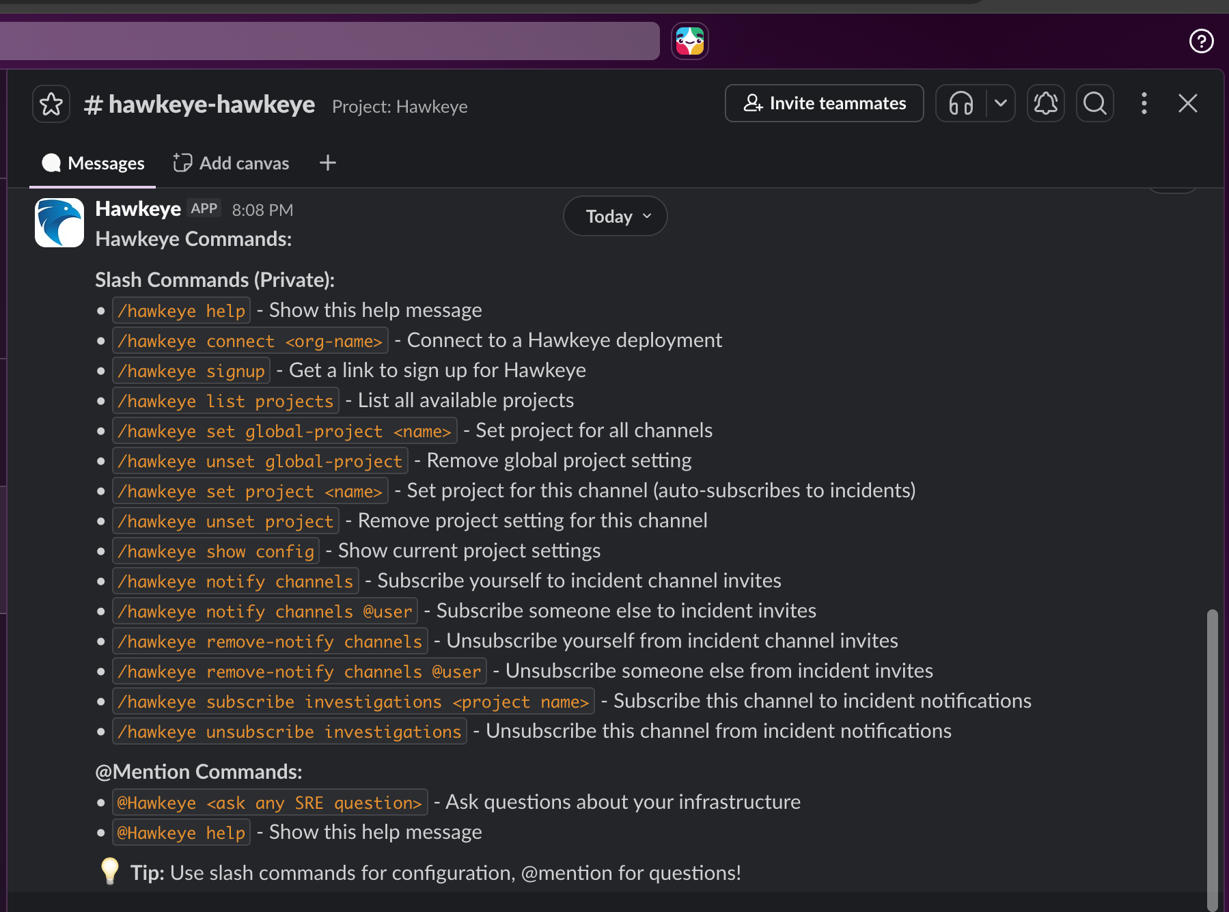The height and width of the screenshot is (912, 1229).
Task: Open a new tab with the plus icon
Action: 327,163
